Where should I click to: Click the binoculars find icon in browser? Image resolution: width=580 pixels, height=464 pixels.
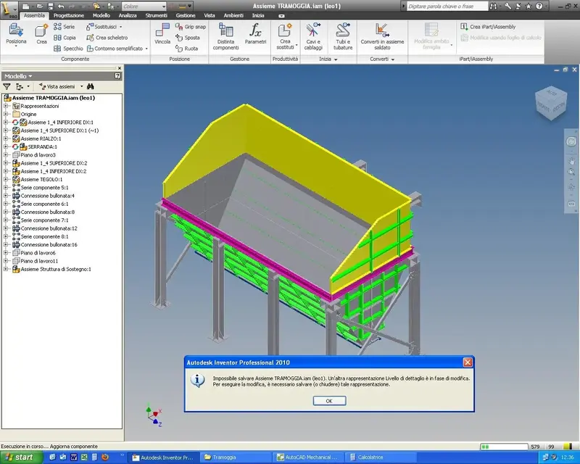click(90, 86)
